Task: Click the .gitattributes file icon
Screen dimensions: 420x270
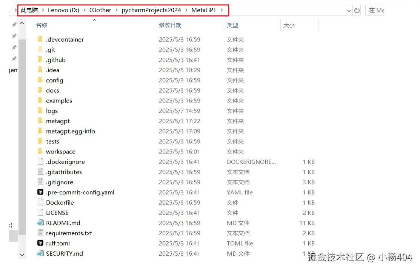Action: point(40,172)
